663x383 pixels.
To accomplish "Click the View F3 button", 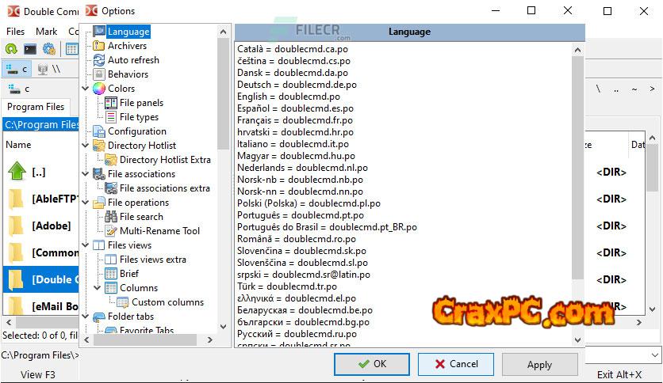I will click(38, 374).
